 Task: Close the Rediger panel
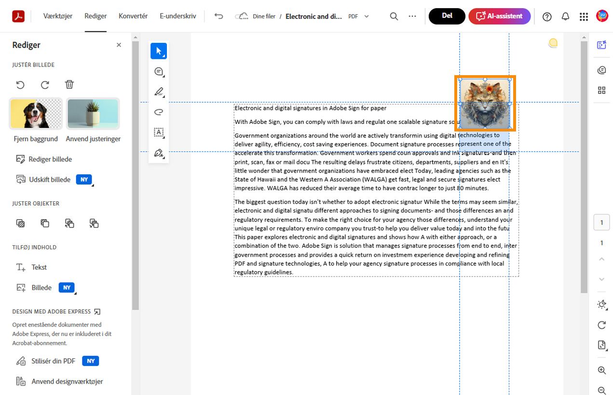[119, 45]
